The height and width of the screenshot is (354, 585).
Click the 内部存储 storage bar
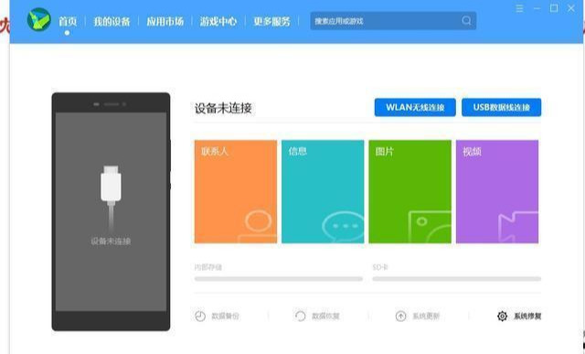pos(278,279)
